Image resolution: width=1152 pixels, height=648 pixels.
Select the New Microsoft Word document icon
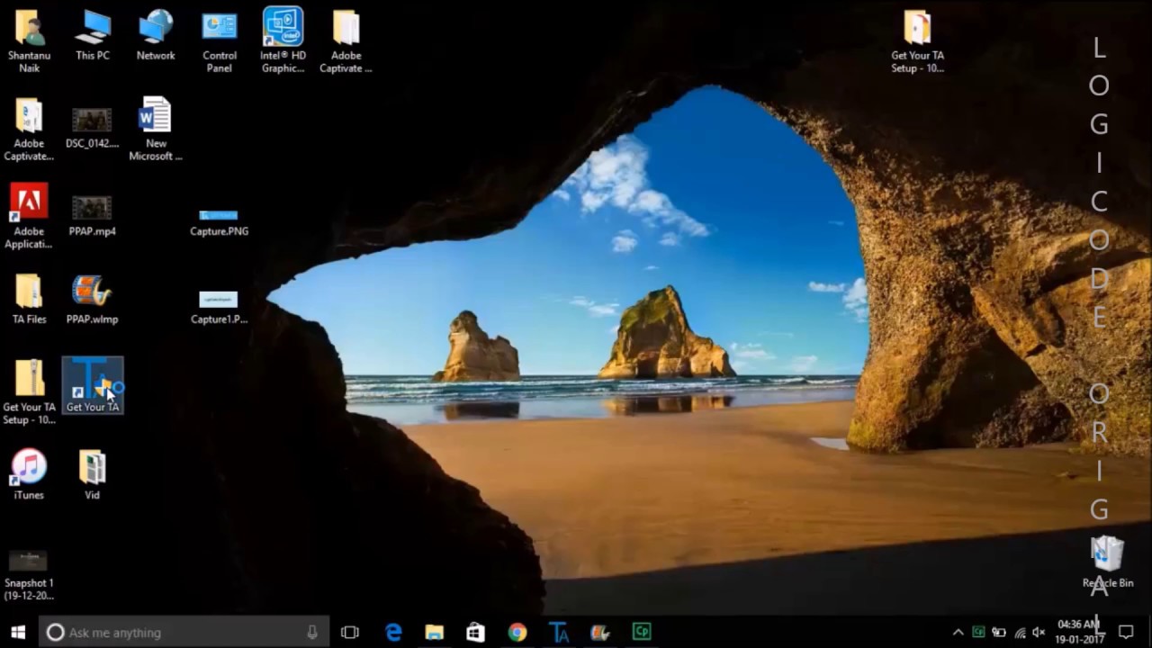click(x=156, y=127)
